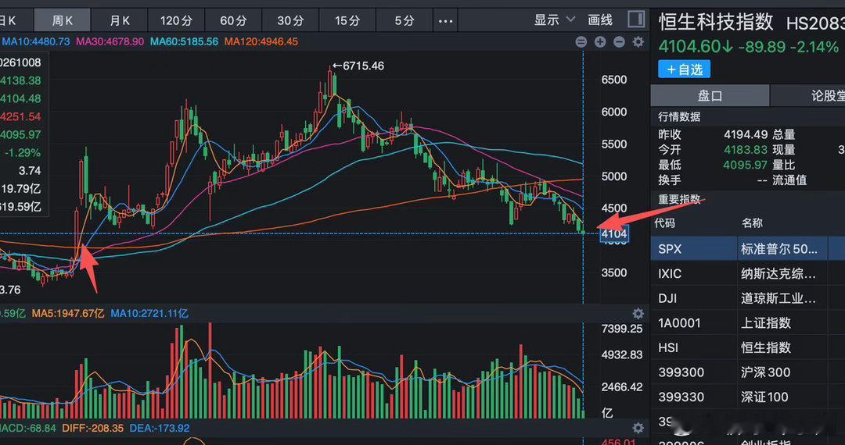This screenshot has width=845, height=445.
Task: Click the 名称 column header
Action: click(x=752, y=223)
